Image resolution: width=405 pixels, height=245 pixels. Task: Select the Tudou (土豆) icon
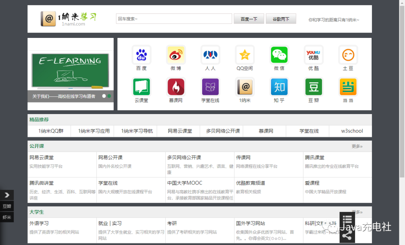pyautogui.click(x=348, y=54)
